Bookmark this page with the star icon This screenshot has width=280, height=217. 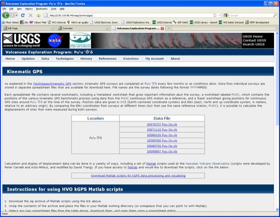click(x=215, y=15)
